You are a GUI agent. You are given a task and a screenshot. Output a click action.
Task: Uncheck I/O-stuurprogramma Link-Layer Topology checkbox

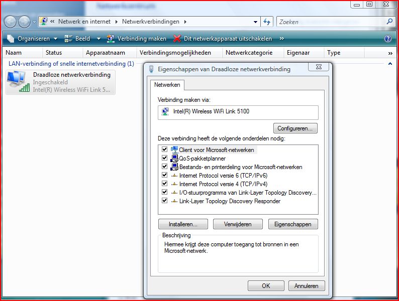pos(165,192)
